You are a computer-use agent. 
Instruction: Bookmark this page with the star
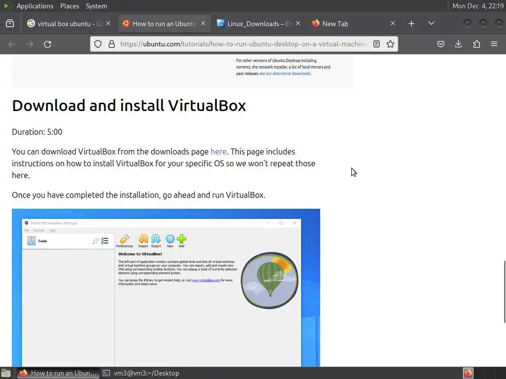(x=390, y=44)
